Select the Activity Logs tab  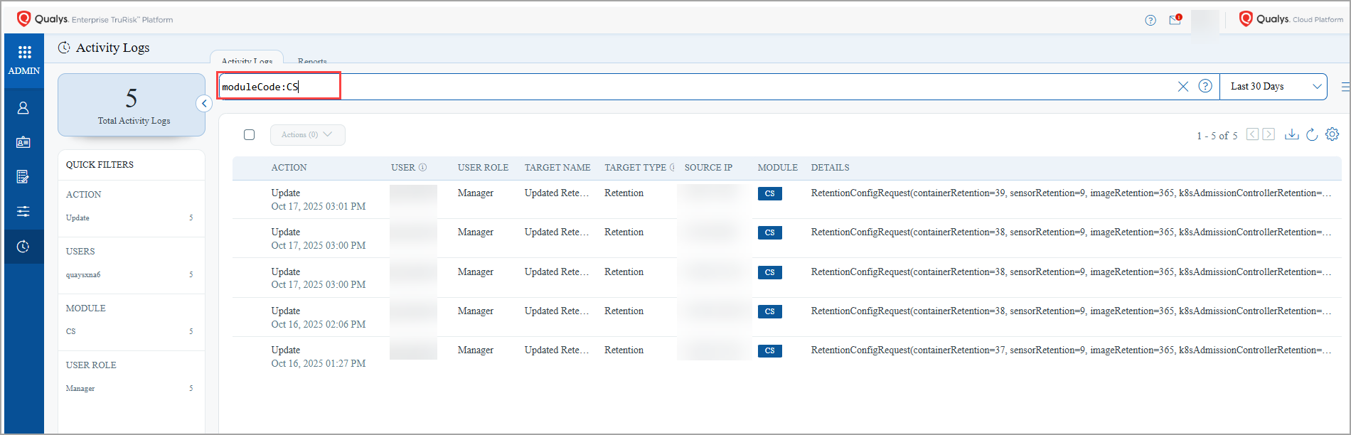[x=247, y=60]
